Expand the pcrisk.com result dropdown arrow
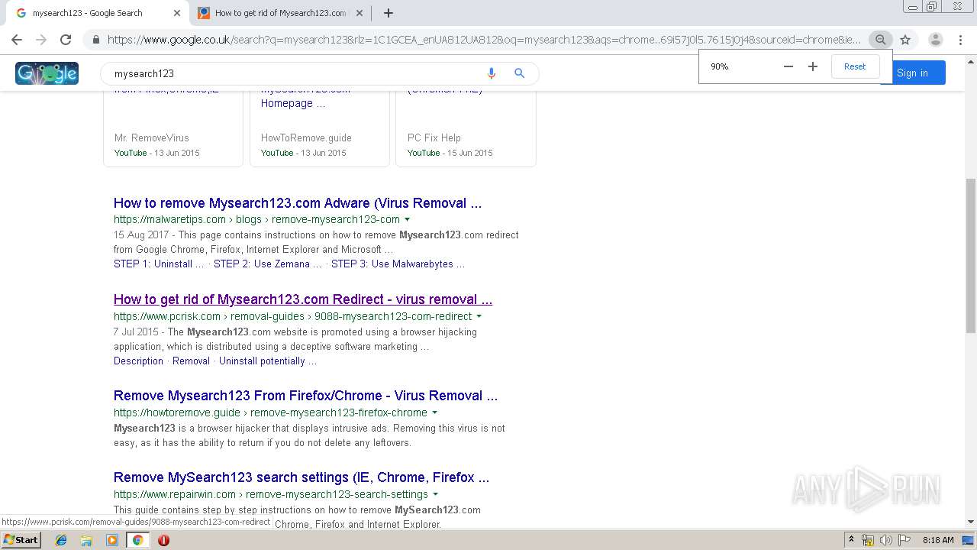The width and height of the screenshot is (977, 550). point(479,316)
